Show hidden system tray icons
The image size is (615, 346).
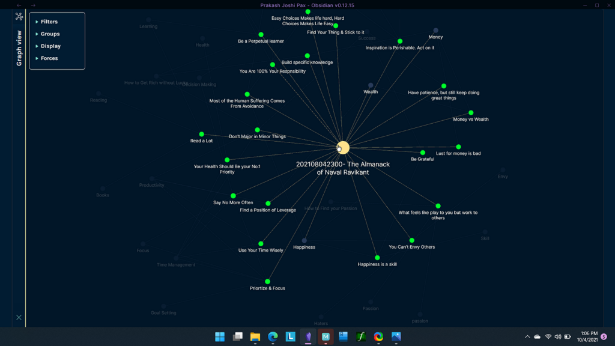pyautogui.click(x=527, y=336)
